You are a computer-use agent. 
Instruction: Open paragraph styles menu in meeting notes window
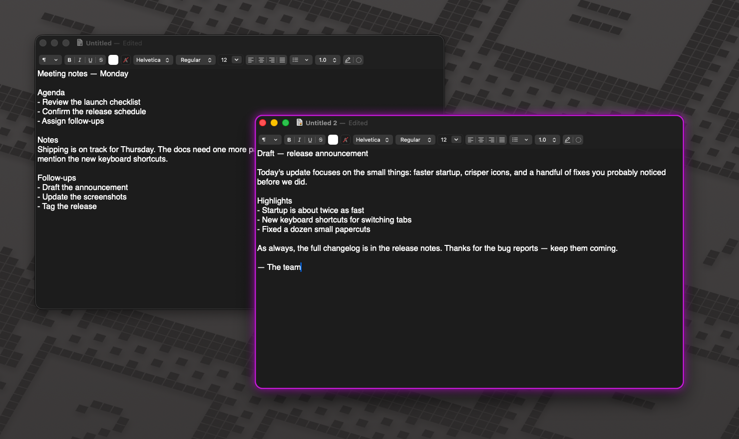(x=50, y=60)
